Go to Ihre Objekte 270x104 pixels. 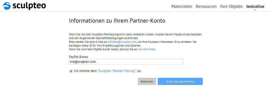pos(231,6)
